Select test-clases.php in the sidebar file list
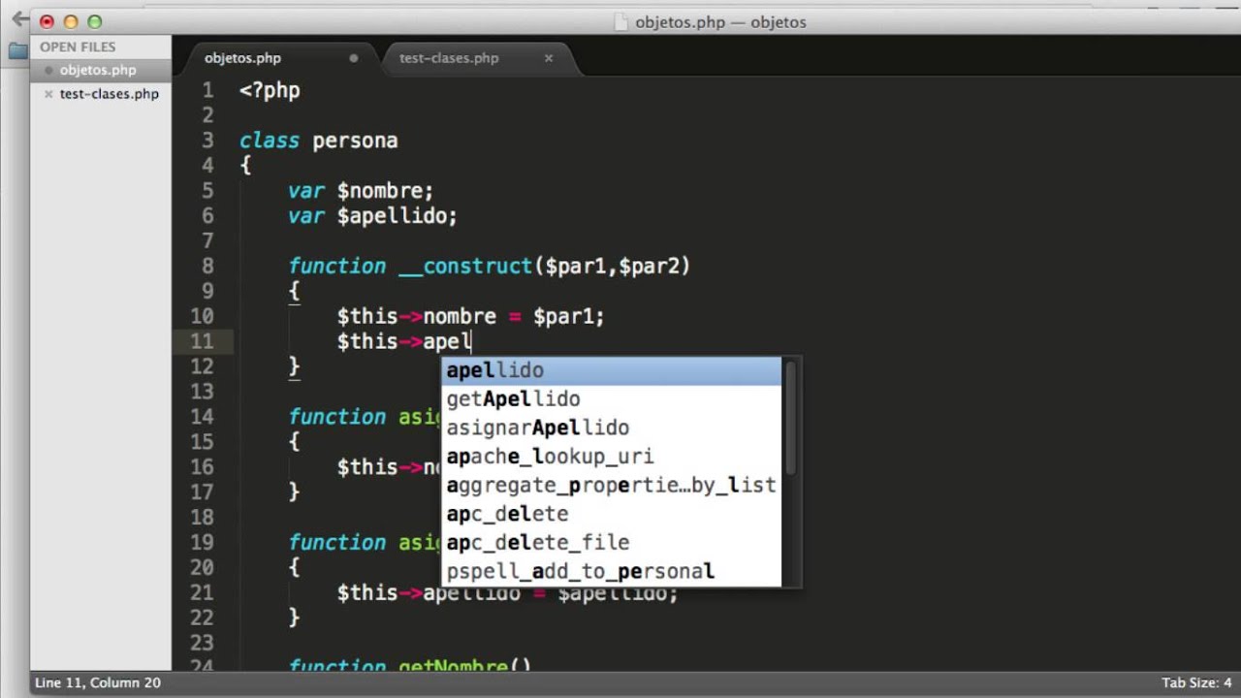The width and height of the screenshot is (1241, 698). tap(109, 93)
